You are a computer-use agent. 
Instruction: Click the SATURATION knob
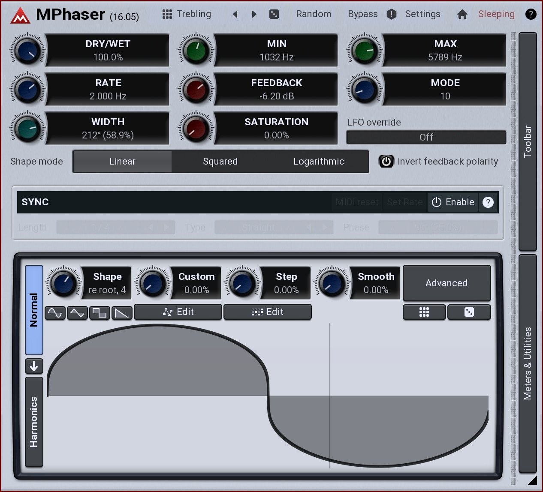[196, 128]
